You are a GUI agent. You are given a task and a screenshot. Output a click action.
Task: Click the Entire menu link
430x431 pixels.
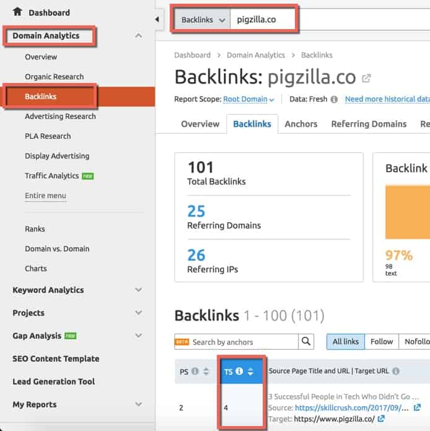(x=45, y=196)
